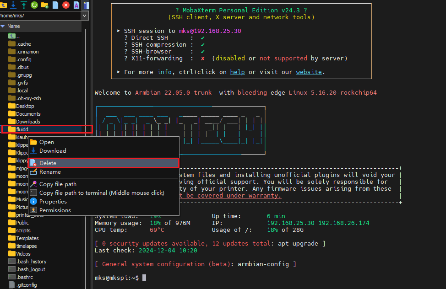The image size is (446, 289).
Task: Select Delete in the context menu
Action: 48,163
